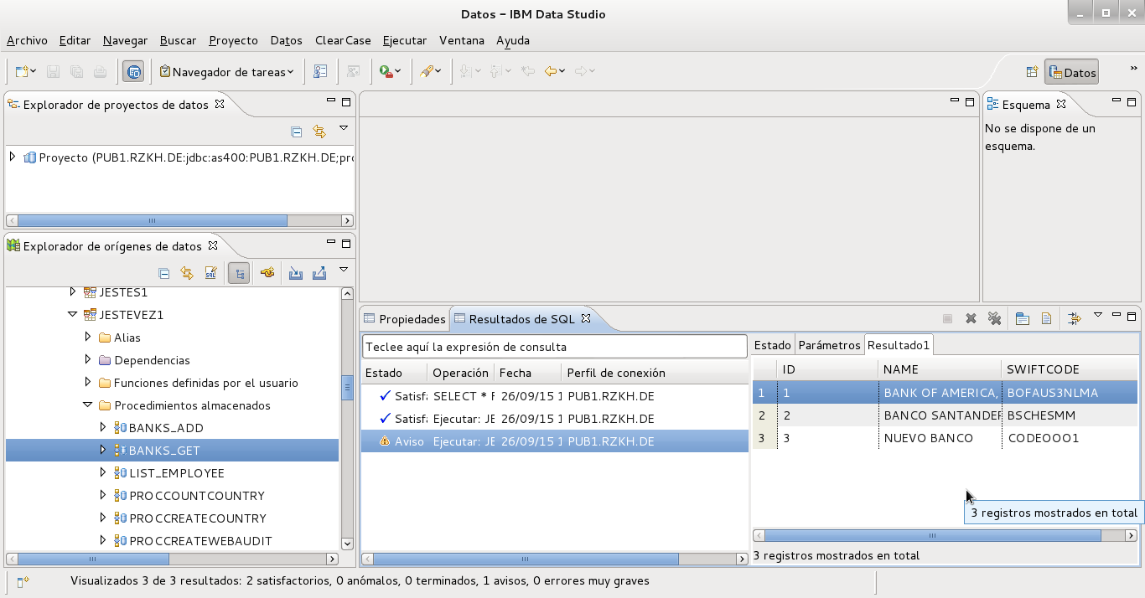
Task: Click the highlighted globe toolbar icon
Action: point(132,72)
